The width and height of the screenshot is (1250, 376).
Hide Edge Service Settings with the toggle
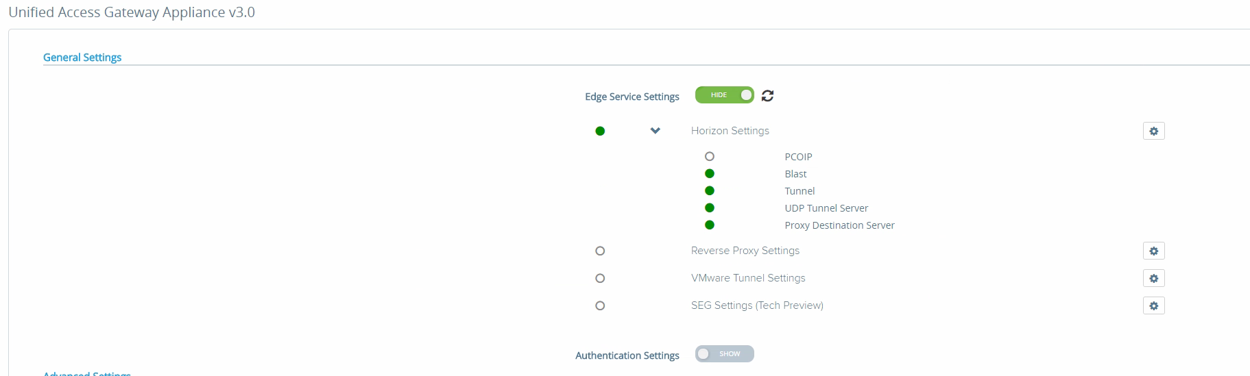(x=724, y=95)
